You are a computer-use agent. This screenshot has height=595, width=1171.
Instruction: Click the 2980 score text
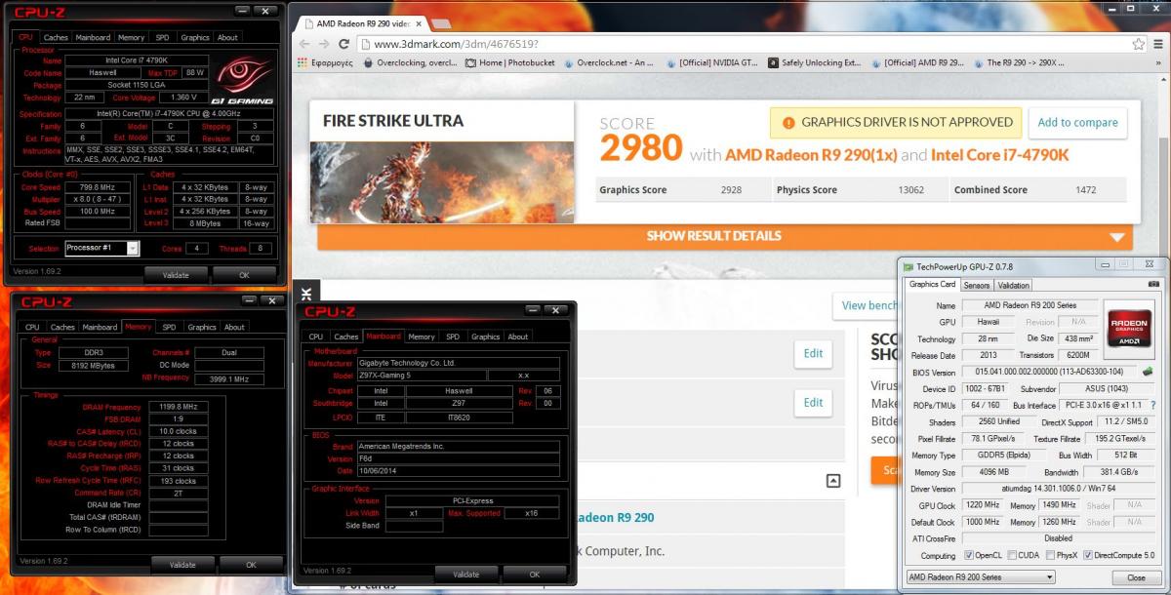tap(640, 149)
